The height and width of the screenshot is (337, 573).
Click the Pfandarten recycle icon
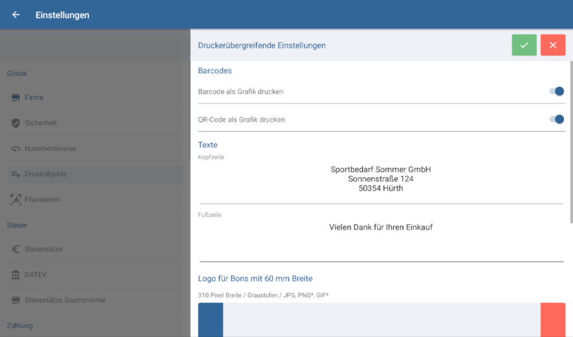click(16, 199)
